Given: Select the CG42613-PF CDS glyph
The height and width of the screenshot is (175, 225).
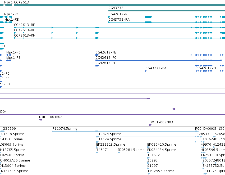Looking at the screenshot, I should pos(210,71).
